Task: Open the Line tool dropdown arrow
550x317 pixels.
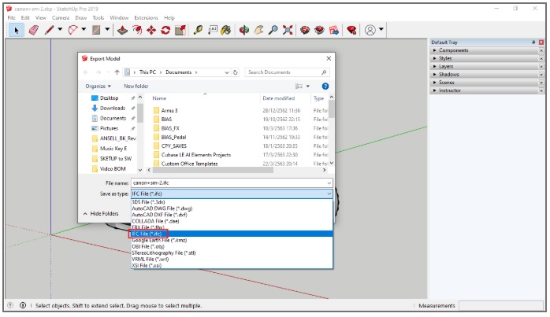Action: (x=60, y=30)
